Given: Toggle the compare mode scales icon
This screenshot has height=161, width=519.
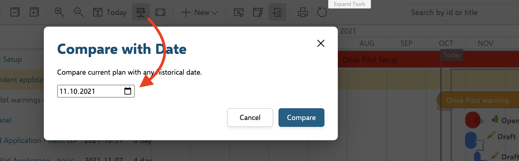Looking at the screenshot, I should click(x=141, y=12).
